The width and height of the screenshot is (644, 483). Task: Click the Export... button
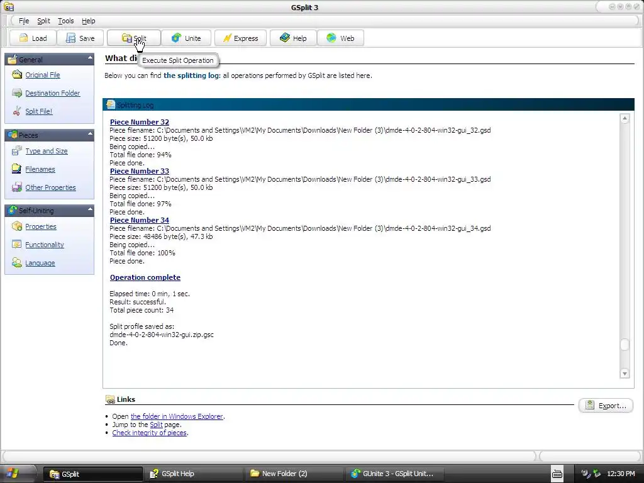[606, 406]
